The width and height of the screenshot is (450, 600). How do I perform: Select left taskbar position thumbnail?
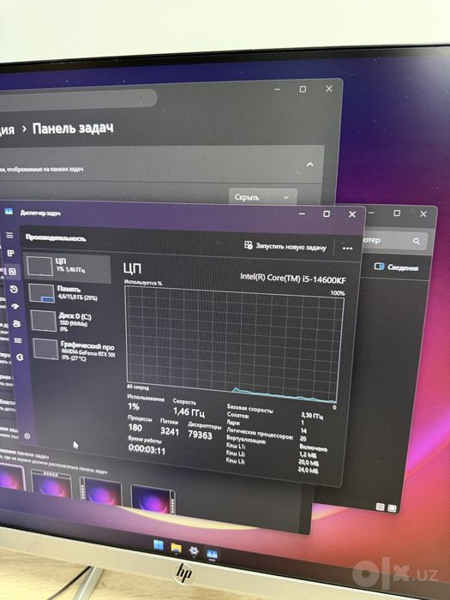[x=101, y=492]
